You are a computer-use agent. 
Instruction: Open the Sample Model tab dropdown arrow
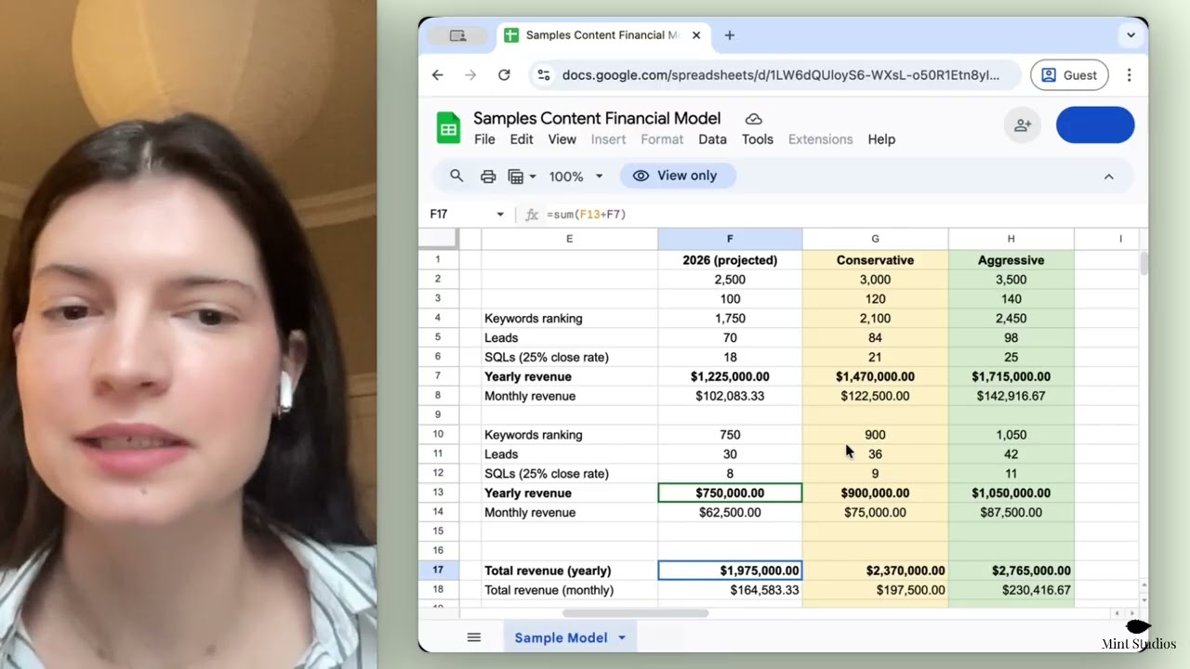tap(622, 638)
